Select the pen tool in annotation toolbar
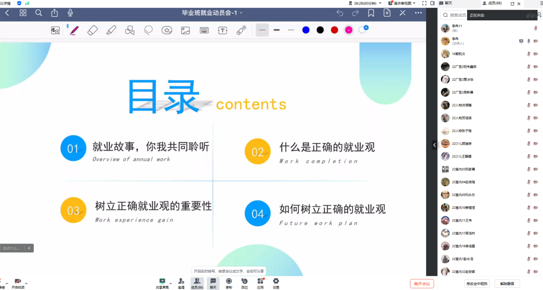This screenshot has height=290, width=543. click(74, 30)
